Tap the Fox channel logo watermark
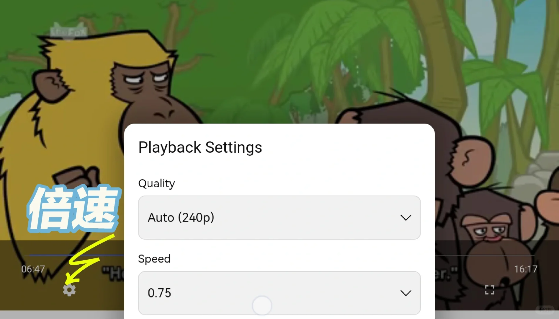 pos(69,31)
